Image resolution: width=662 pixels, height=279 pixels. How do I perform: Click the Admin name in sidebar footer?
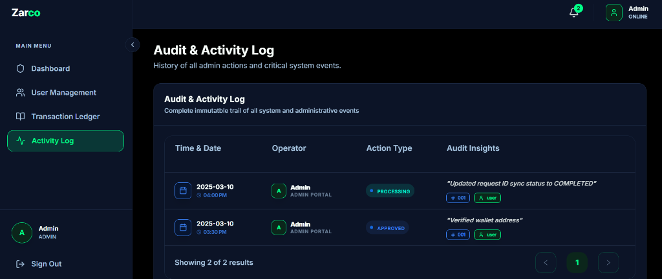click(x=48, y=229)
